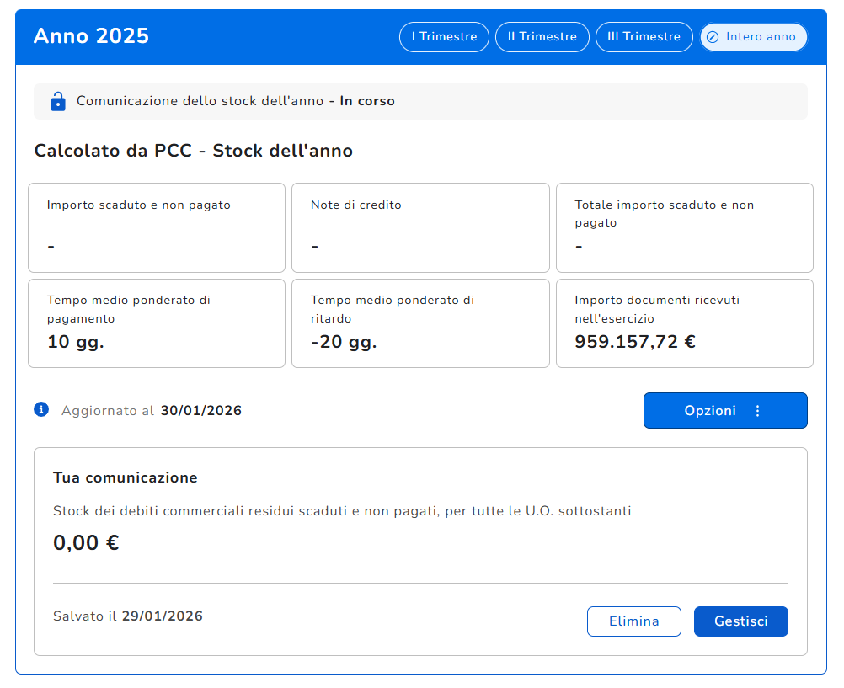
Task: Click the blue lock icon
Action: coord(58,102)
